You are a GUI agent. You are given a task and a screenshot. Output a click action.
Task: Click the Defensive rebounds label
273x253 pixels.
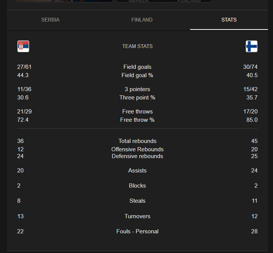[137, 156]
